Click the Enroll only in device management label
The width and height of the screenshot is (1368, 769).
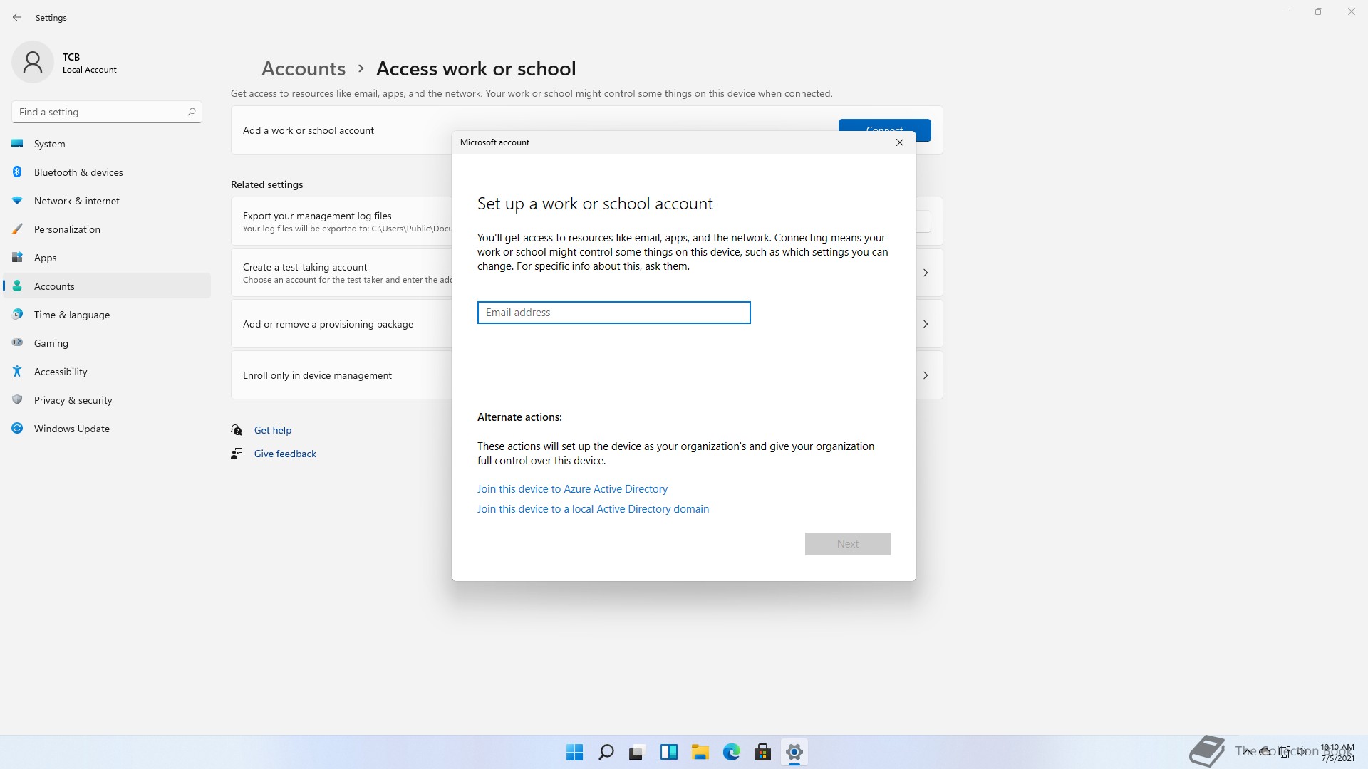[x=317, y=375]
